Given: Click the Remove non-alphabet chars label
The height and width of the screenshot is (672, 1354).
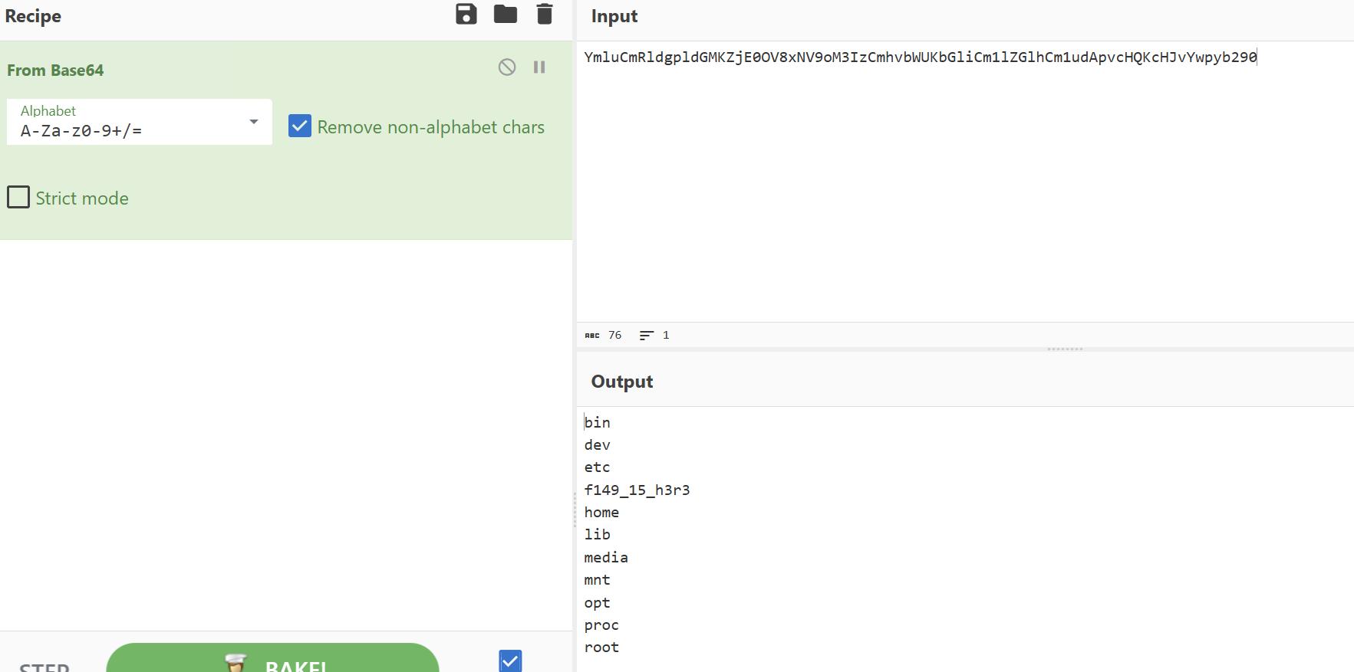Looking at the screenshot, I should coord(431,127).
